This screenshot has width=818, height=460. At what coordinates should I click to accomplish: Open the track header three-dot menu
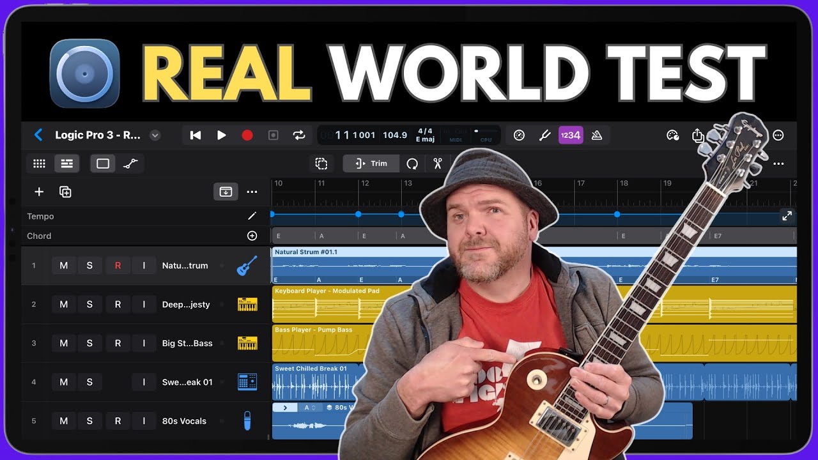(x=252, y=192)
